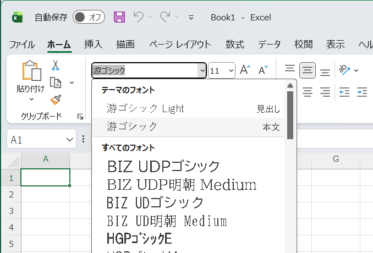Choose 游ゴシック Light heading font
This screenshot has height=253, width=373.
click(x=145, y=108)
